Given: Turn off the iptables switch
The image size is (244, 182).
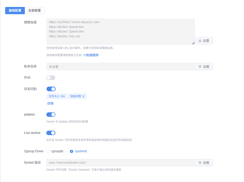Looking at the screenshot, I should click(x=51, y=114).
